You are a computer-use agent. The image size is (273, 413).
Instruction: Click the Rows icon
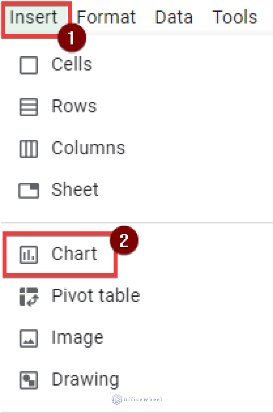click(x=28, y=106)
